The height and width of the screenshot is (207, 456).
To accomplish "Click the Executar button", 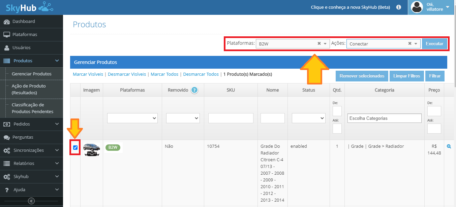I will pos(434,44).
